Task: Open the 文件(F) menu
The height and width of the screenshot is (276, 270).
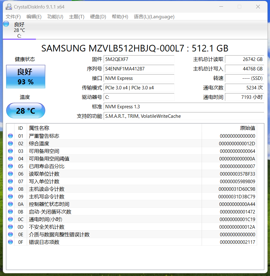Action: point(13,17)
